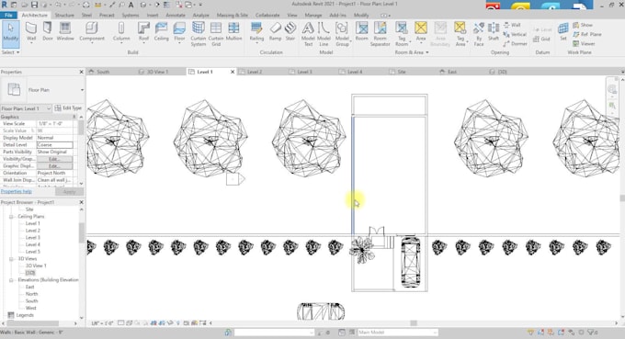
Task: Click the Set work plane tool
Action: coord(563,31)
